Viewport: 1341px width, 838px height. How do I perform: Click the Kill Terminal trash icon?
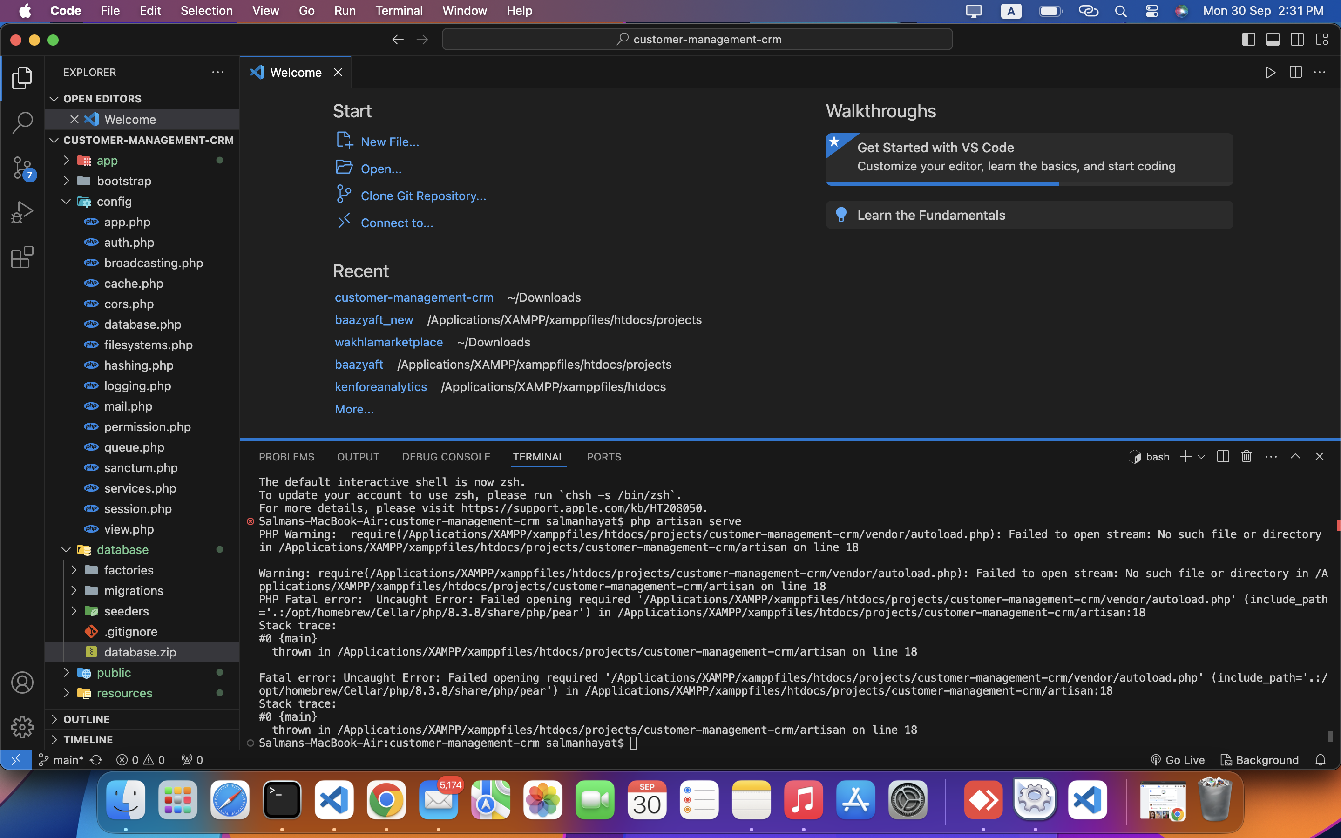(1246, 456)
